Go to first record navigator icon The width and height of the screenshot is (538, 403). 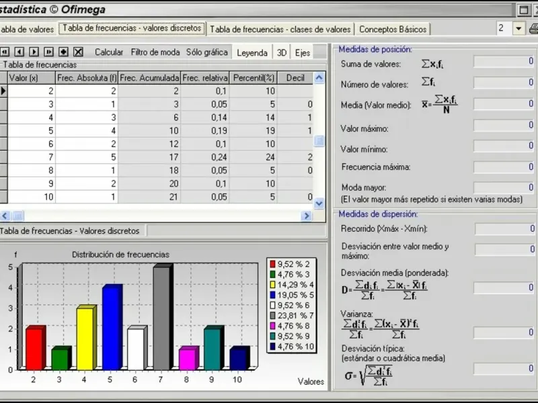5,52
